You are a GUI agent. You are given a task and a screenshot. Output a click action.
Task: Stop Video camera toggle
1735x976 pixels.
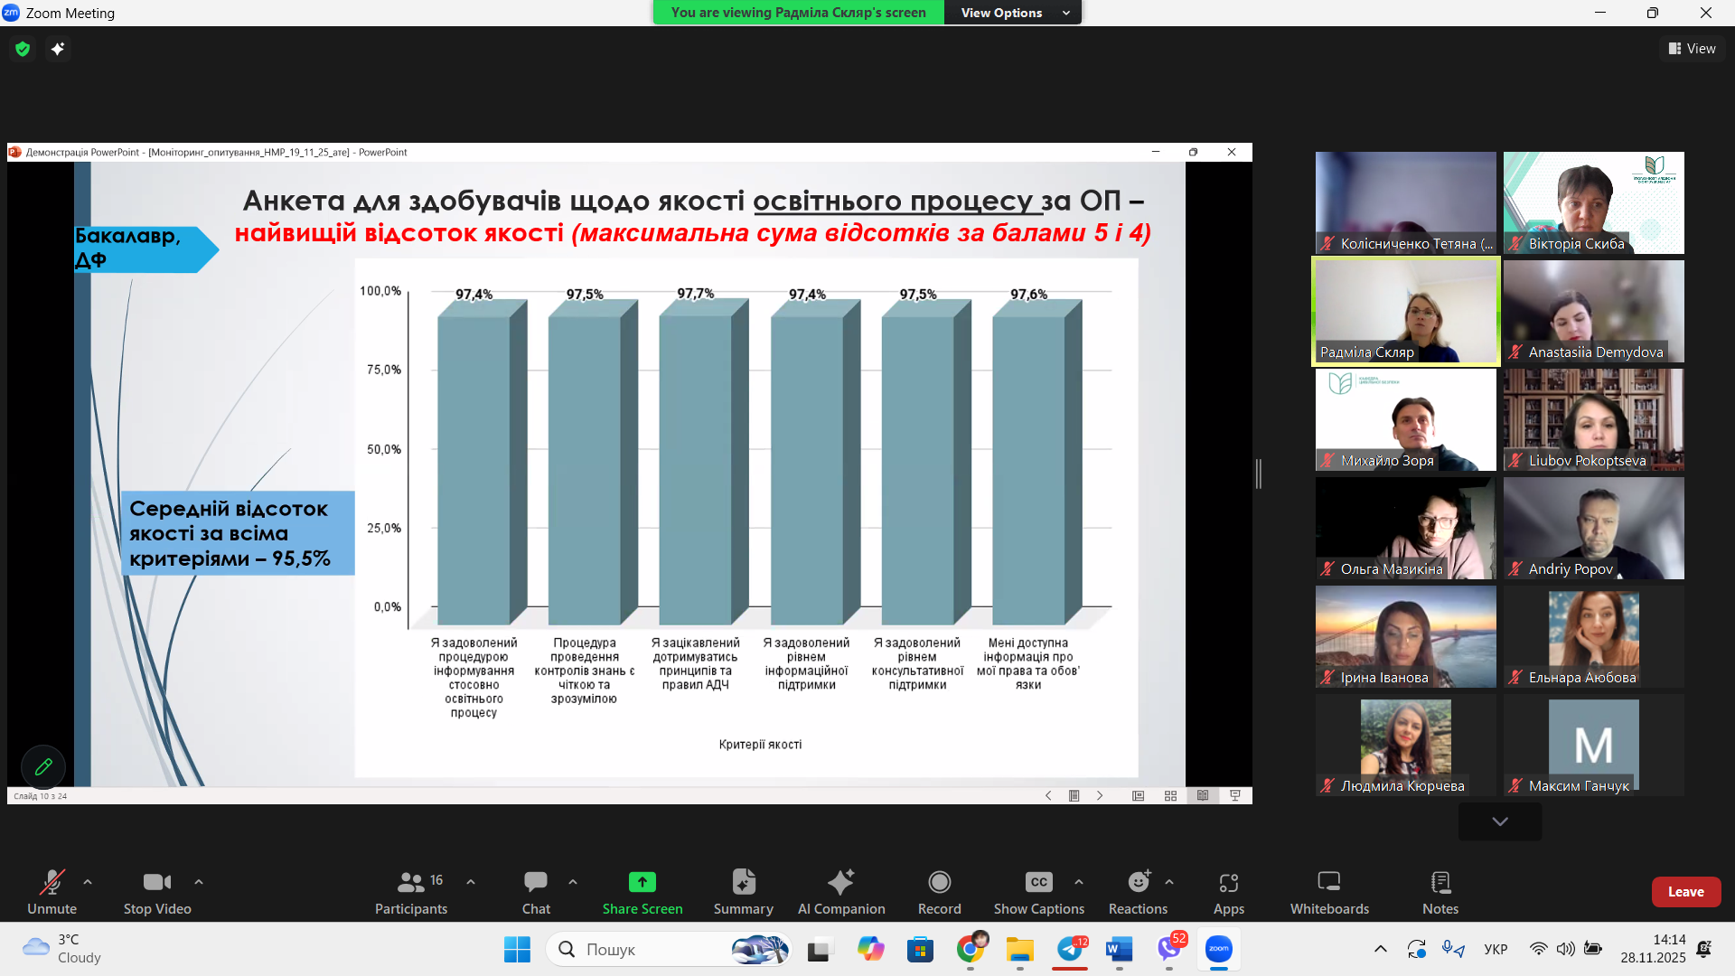pyautogui.click(x=156, y=882)
